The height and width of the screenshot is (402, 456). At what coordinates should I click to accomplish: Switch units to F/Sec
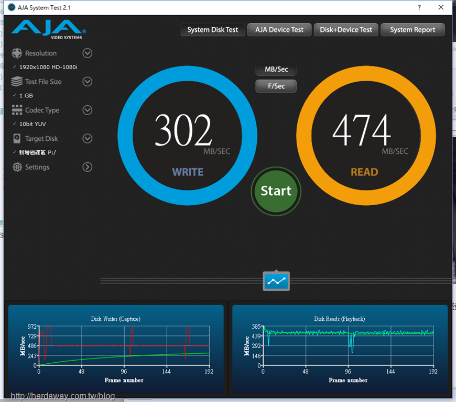coord(276,86)
